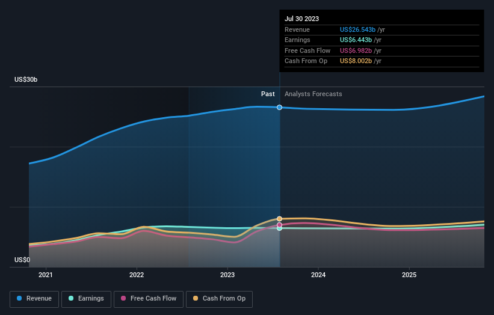Viewport: 494px width, 315px height.
Task: Click the pink Free Cash Flow data point
Action: point(279,225)
